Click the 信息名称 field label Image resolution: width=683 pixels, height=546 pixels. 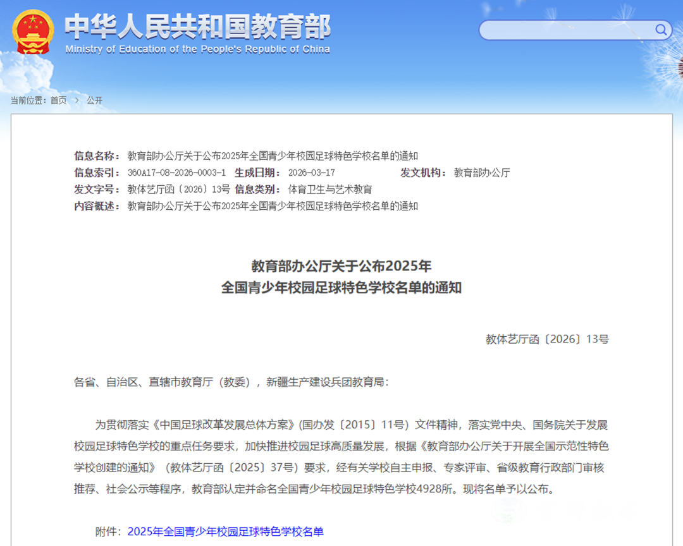point(97,156)
